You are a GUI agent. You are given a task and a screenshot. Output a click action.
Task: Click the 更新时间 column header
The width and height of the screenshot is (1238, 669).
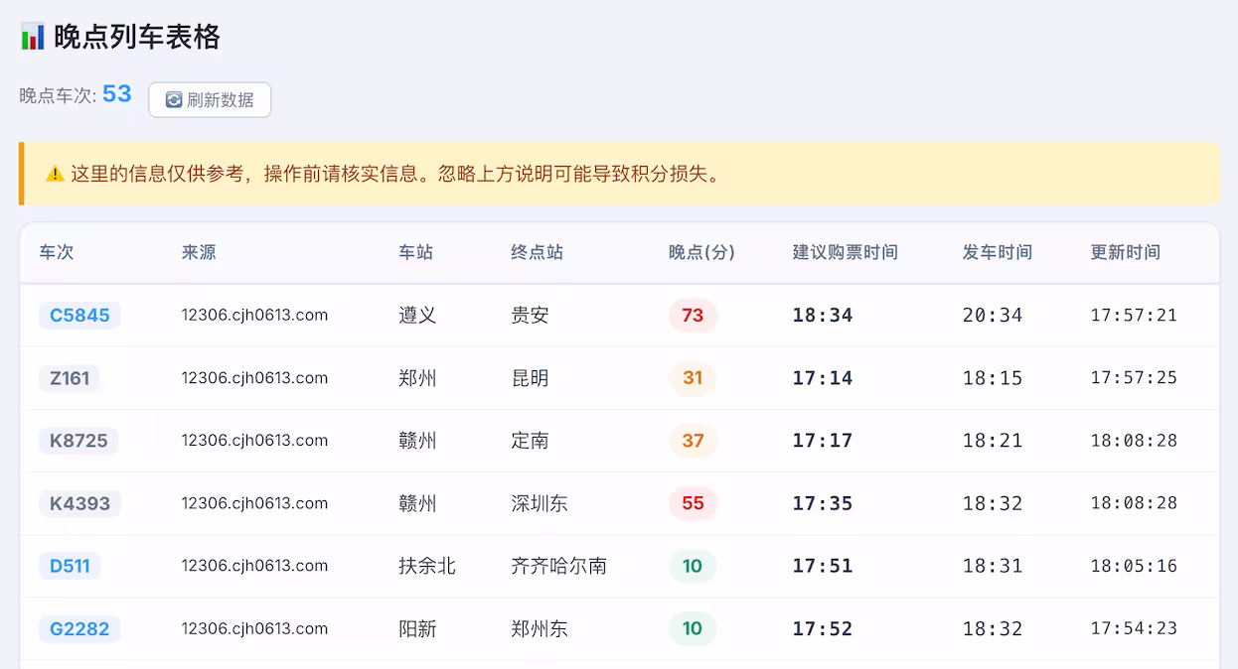coord(1125,252)
